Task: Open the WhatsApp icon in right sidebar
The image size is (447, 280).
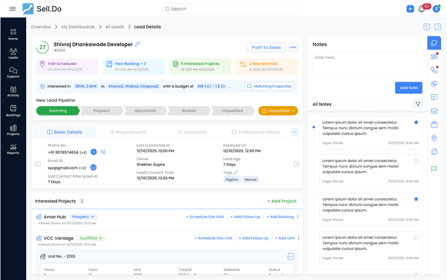Action: click(434, 83)
